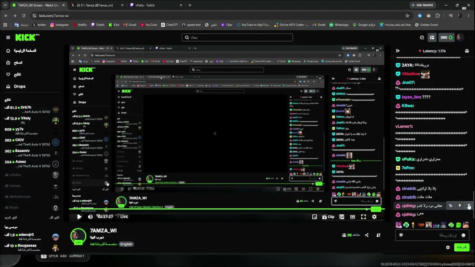Open video player settings gear
This screenshot has height=267, width=475.
tap(374, 217)
